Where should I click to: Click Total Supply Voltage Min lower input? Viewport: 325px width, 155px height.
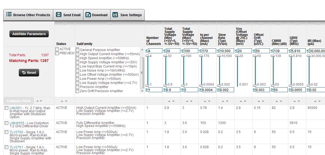[173, 90]
